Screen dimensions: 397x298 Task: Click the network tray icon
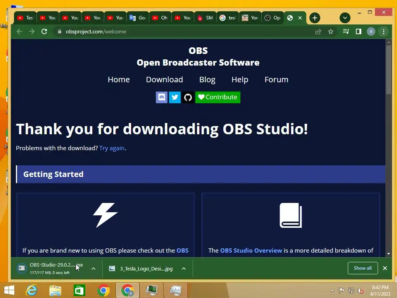point(351,291)
